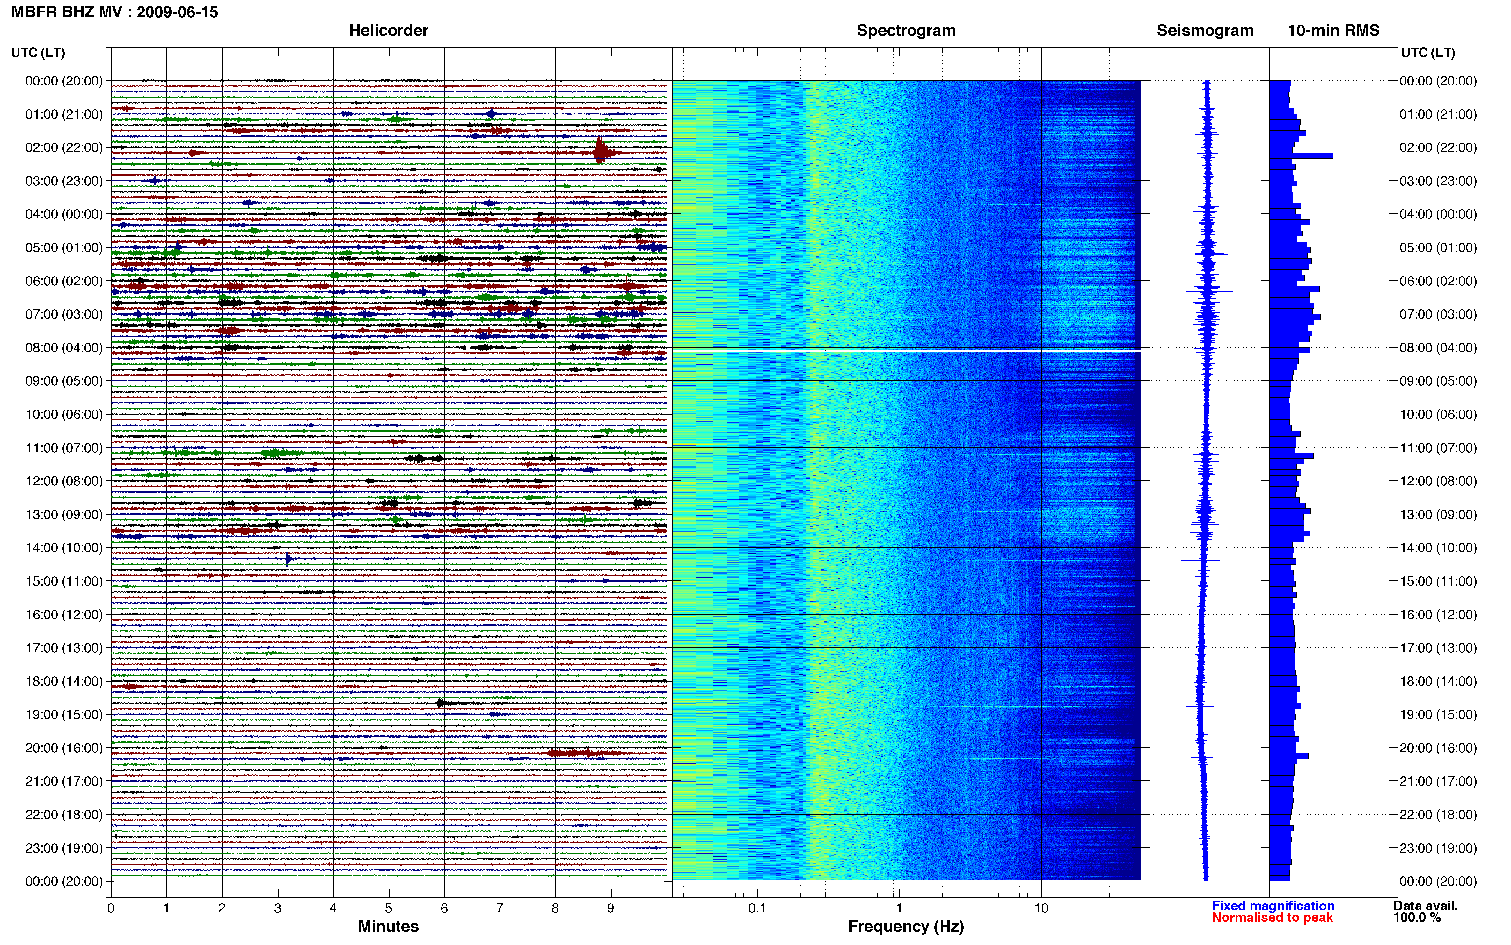Click left axis label 16:00 (12:00)
This screenshot has height=945, width=1511.
click(x=64, y=614)
